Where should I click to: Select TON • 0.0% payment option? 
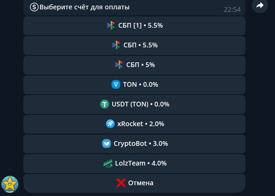coord(134,85)
